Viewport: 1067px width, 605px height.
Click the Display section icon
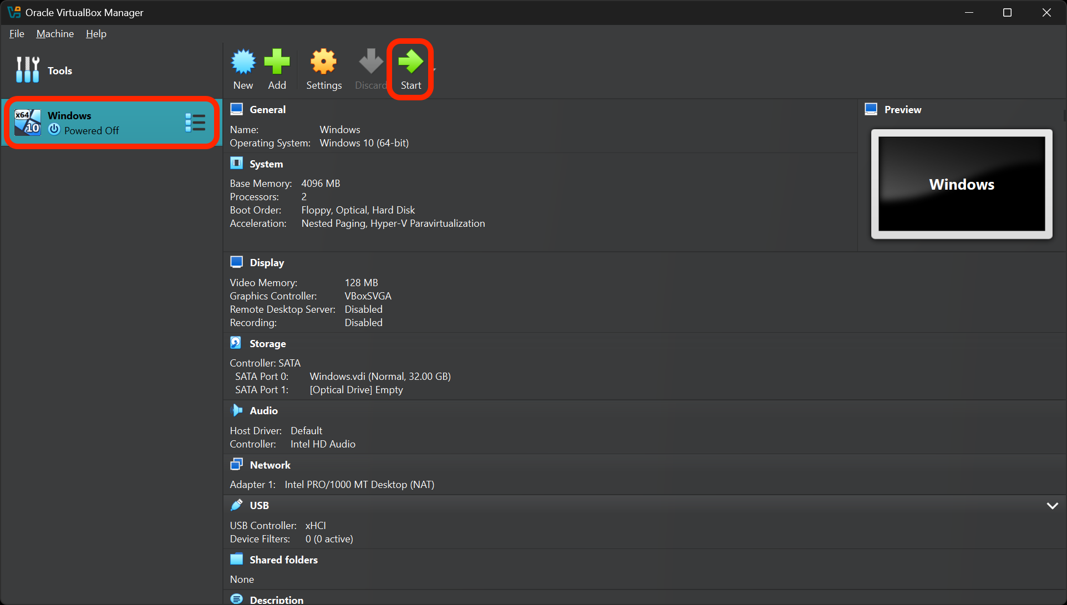(x=237, y=261)
